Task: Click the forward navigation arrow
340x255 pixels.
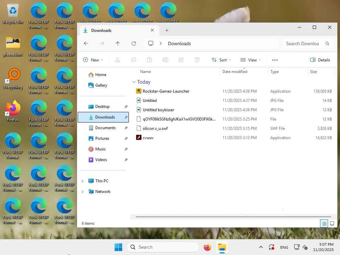Action: click(102, 43)
